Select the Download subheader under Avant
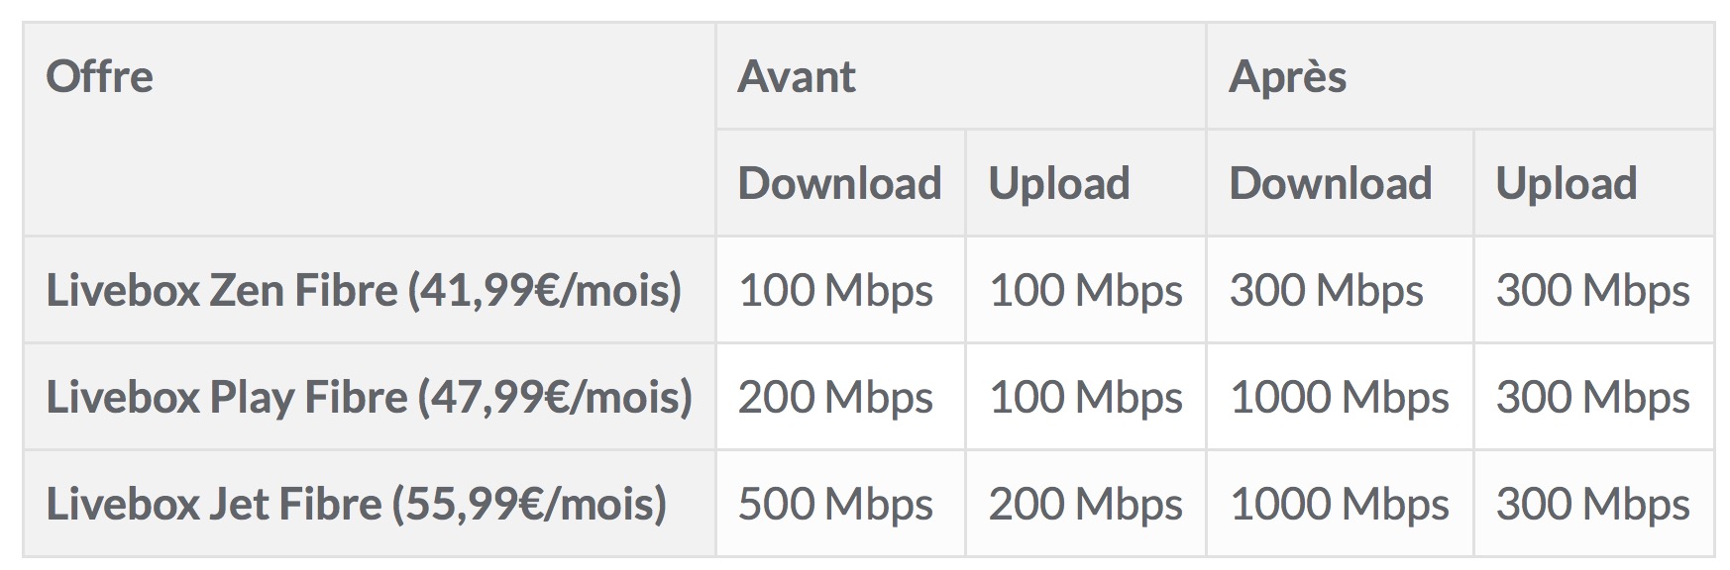Image resolution: width=1730 pixels, height=570 pixels. click(839, 184)
